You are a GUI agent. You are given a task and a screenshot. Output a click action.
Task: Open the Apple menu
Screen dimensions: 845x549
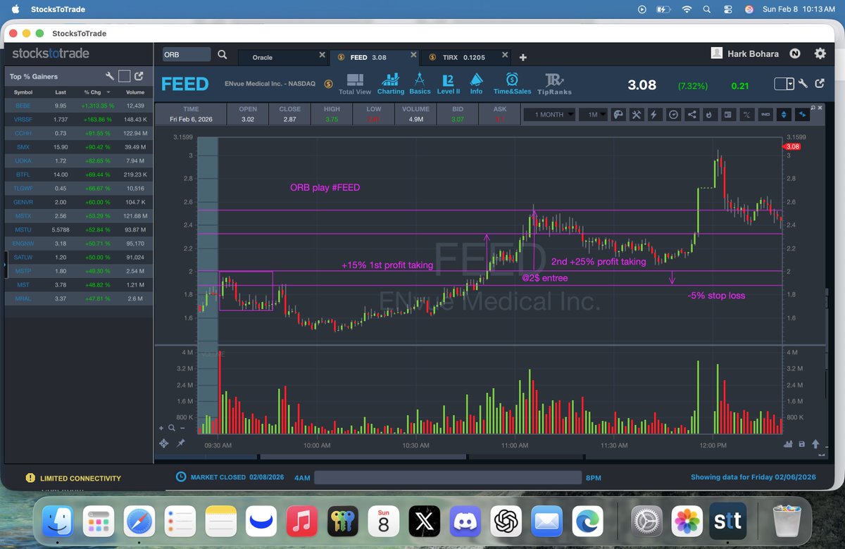coord(15,9)
